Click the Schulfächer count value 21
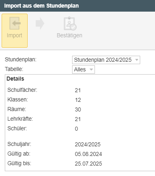155x176 pixels. coord(78,90)
